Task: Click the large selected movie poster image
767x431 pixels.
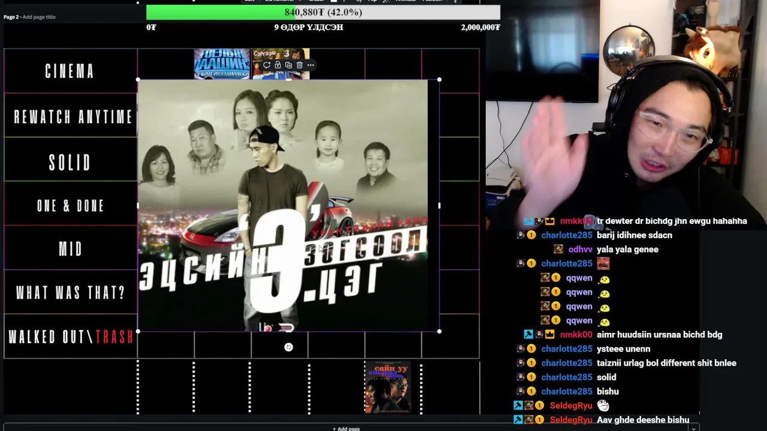Action: (288, 205)
